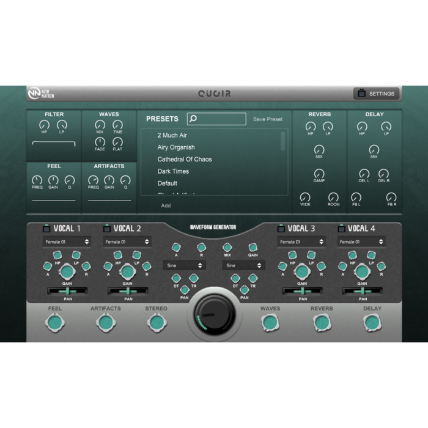The height and width of the screenshot is (428, 428).
Task: Click the Reverb MIX knob
Action: [319, 150]
